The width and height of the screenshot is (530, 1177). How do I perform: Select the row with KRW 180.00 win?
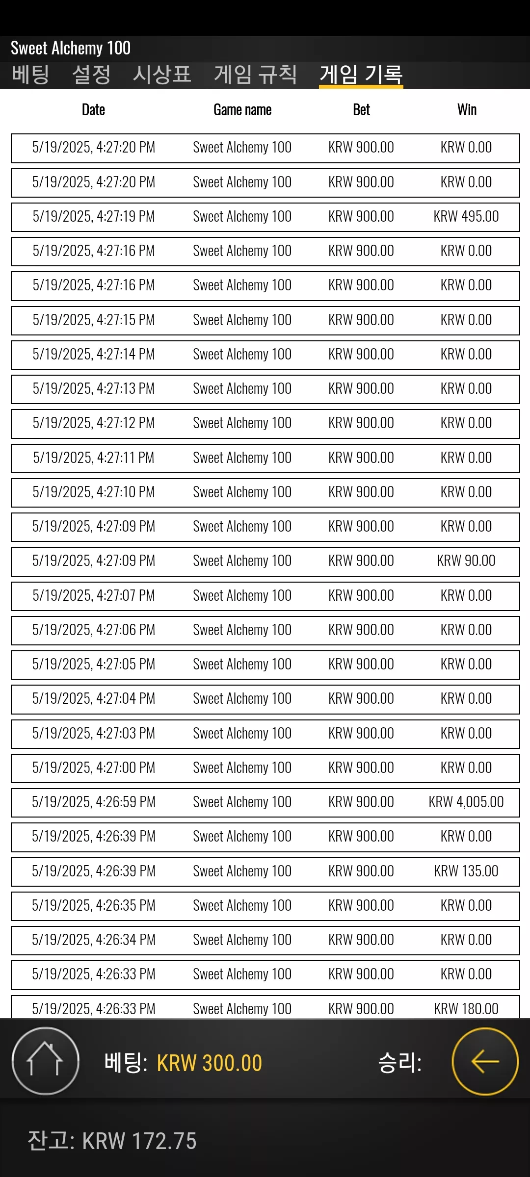coord(265,1007)
